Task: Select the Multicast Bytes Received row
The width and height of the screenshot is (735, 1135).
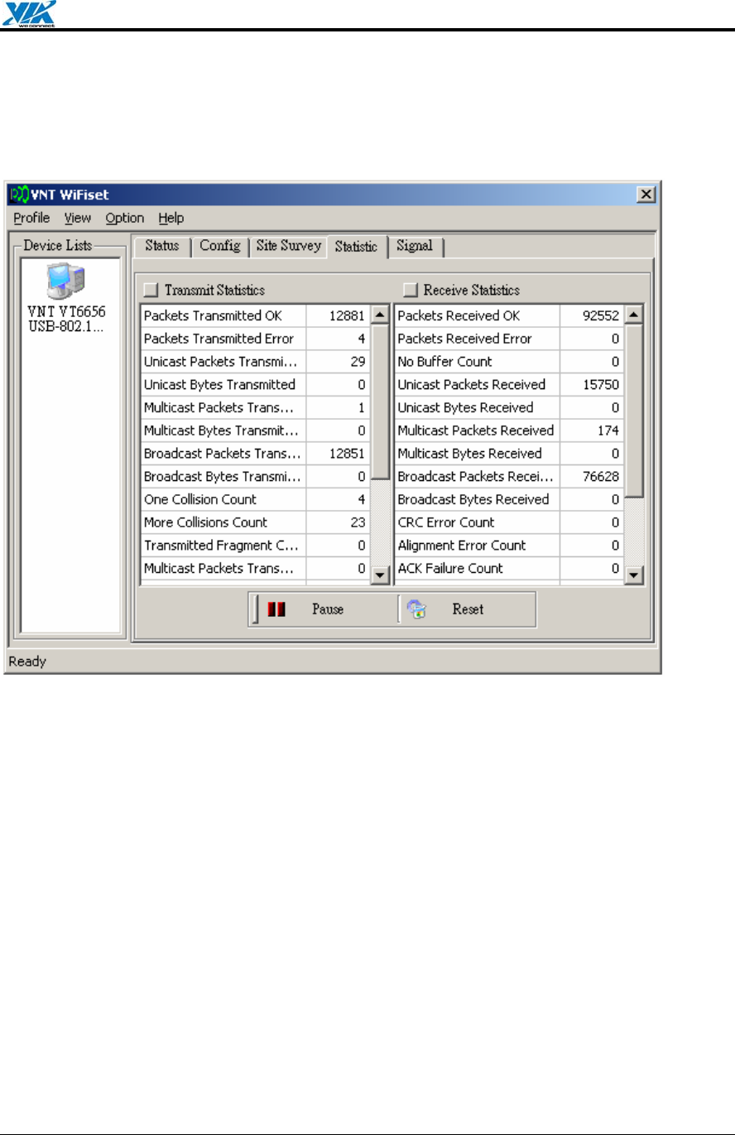Action: [x=510, y=454]
